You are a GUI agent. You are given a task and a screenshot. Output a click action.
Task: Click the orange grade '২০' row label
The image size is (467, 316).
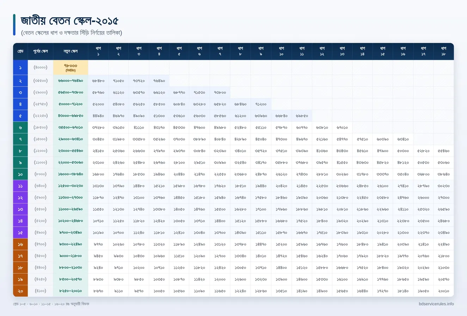click(x=20, y=291)
